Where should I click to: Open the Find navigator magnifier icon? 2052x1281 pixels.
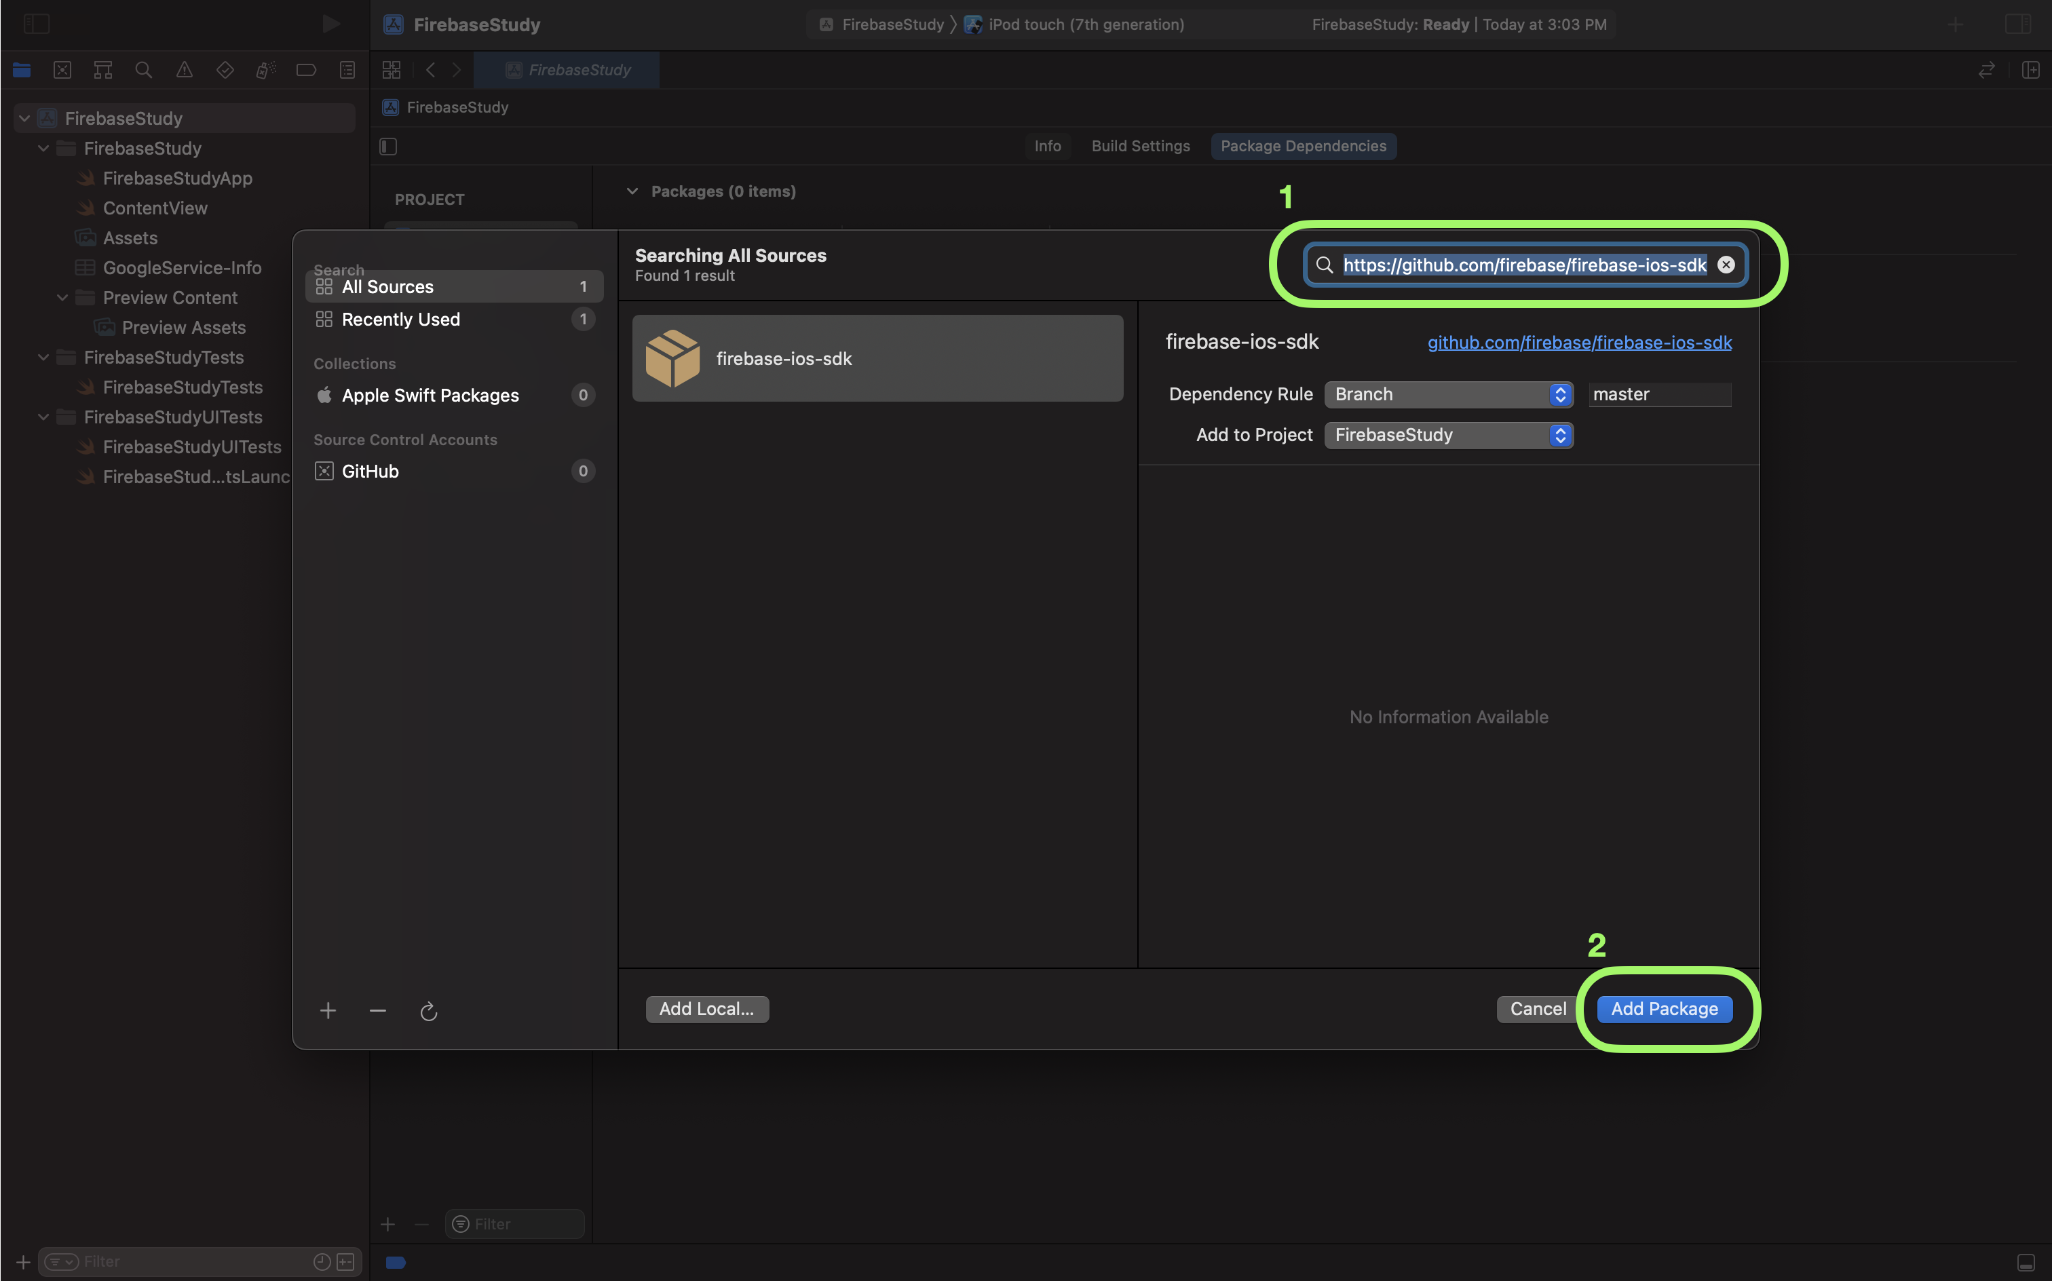(x=143, y=71)
